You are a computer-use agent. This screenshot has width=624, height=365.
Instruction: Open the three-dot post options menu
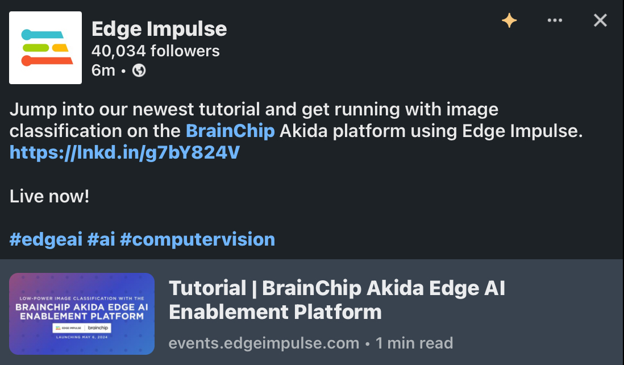[x=555, y=20]
